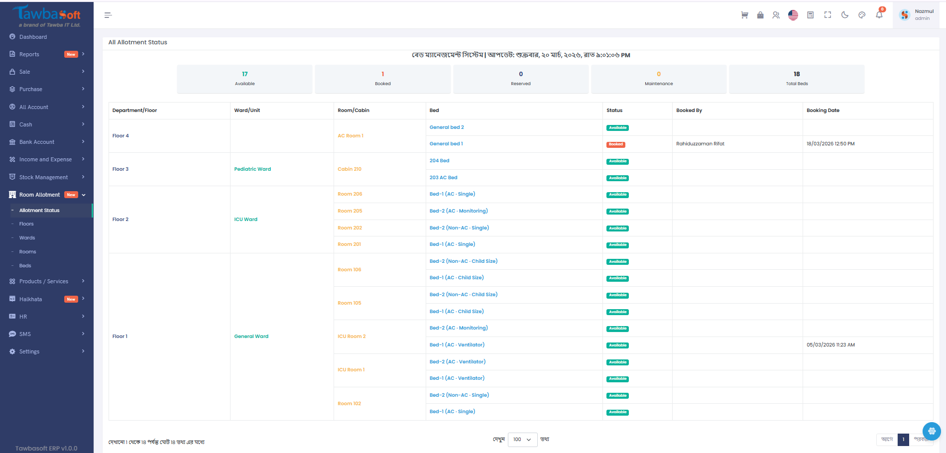Screen dimensions: 946x453
Task: Click the Reserved count card
Action: tap(521, 79)
